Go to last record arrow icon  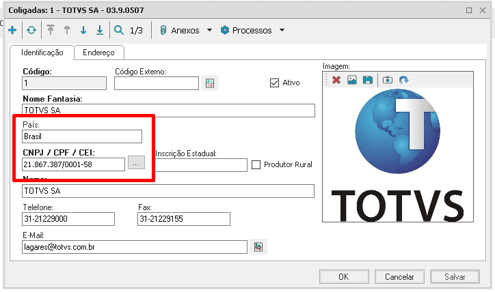click(100, 30)
